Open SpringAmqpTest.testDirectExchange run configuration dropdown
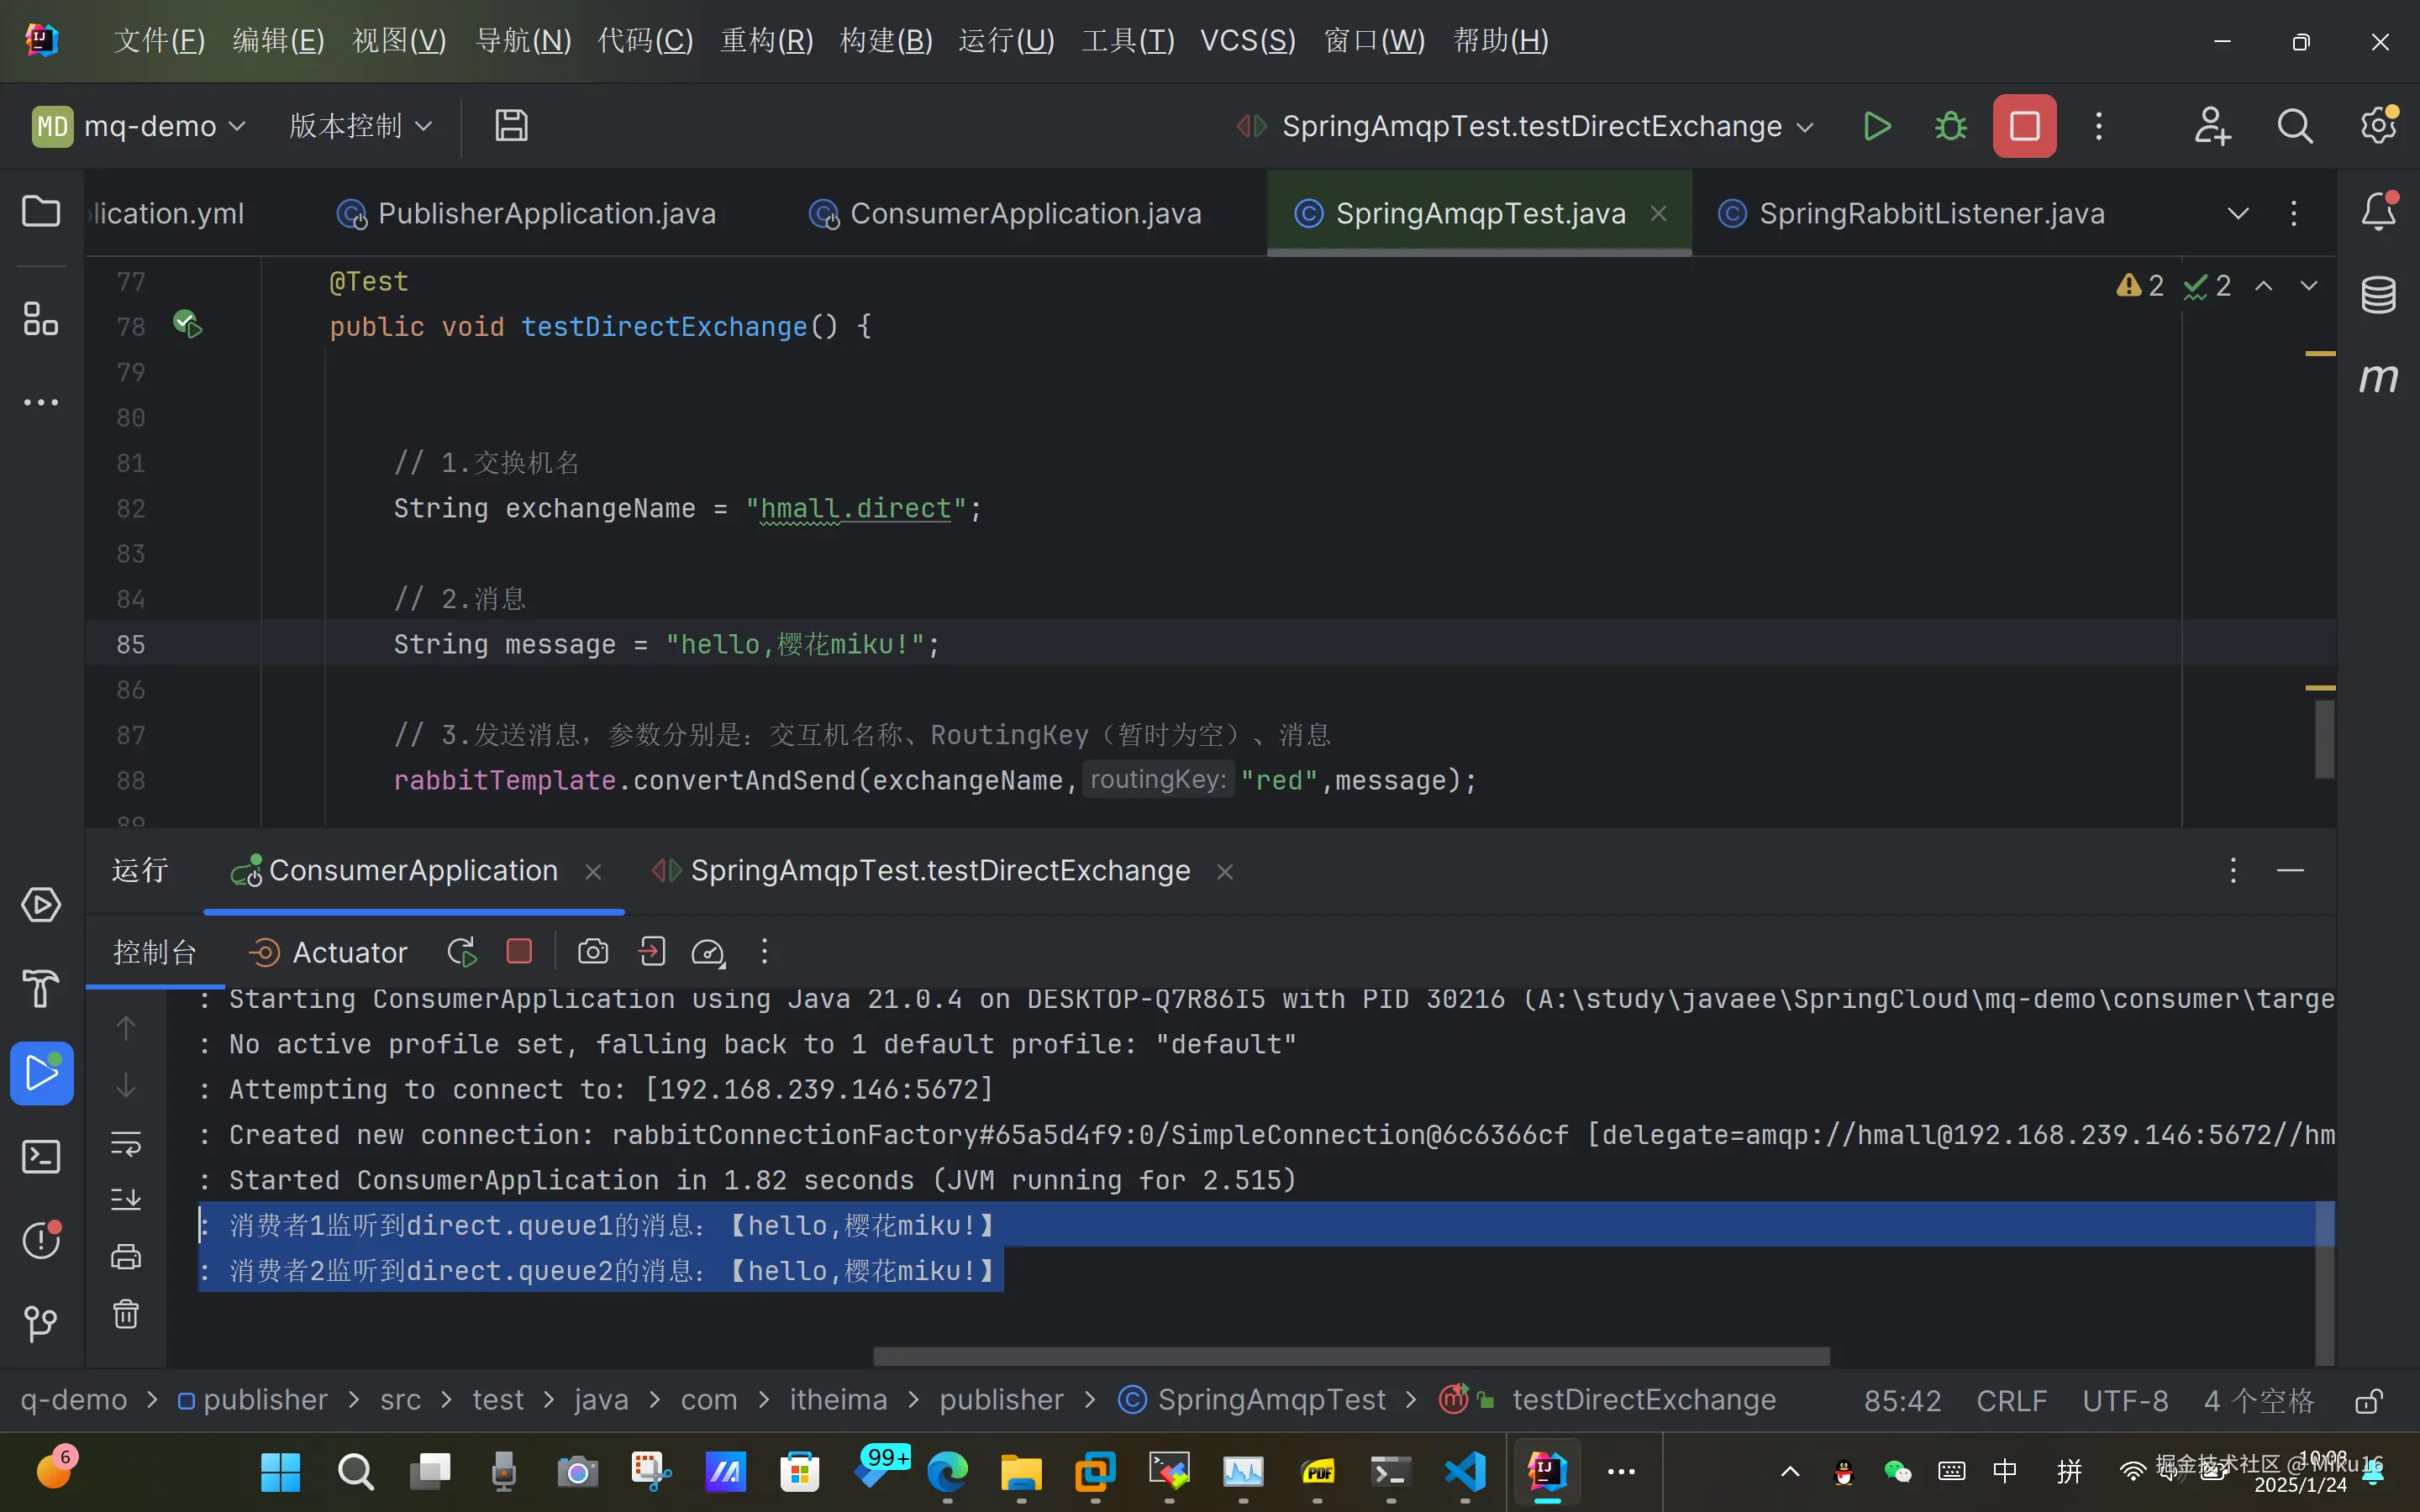Viewport: 2420px width, 1512px height. pyautogui.click(x=1530, y=126)
